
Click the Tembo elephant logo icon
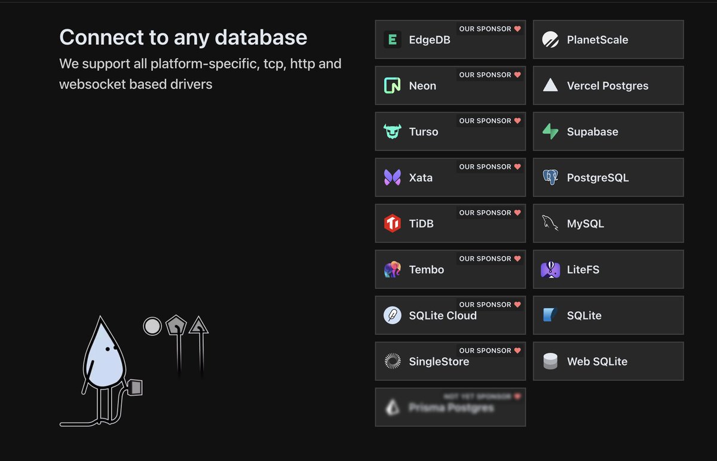tap(393, 270)
